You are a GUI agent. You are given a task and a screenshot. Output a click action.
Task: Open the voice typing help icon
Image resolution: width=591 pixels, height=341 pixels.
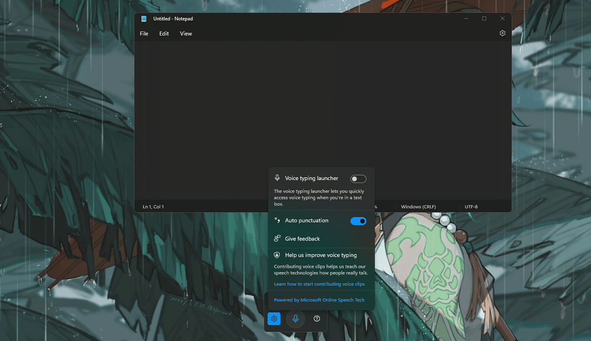(317, 319)
